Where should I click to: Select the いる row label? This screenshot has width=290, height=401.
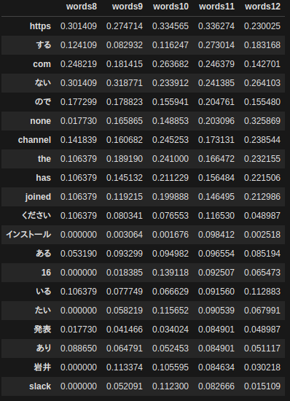point(44,292)
